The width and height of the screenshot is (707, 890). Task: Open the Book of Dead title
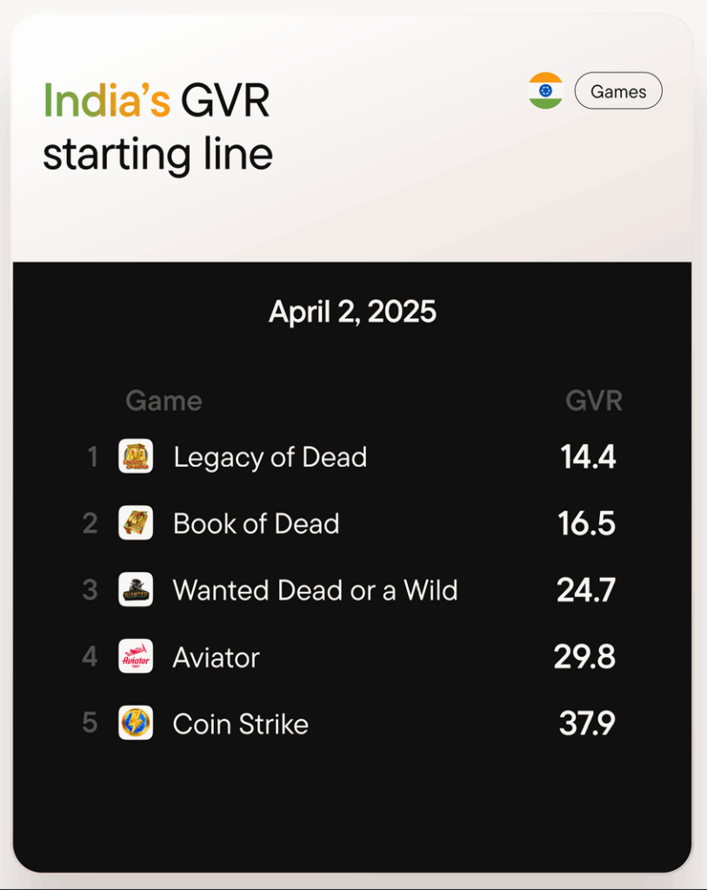click(256, 524)
